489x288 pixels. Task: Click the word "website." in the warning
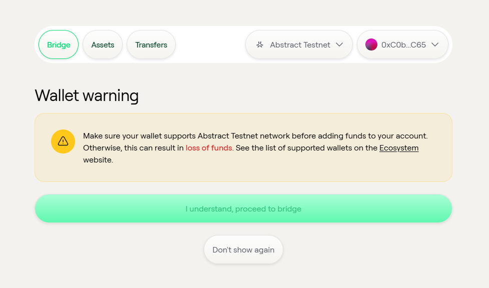coord(98,160)
